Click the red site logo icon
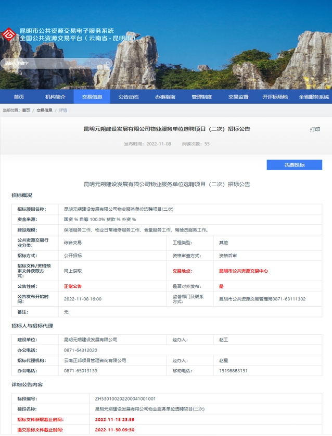This screenshot has width=332, height=436. [9, 35]
